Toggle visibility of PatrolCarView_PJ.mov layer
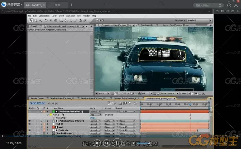 30,121
